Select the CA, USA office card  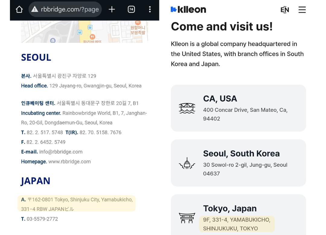[x=238, y=108]
